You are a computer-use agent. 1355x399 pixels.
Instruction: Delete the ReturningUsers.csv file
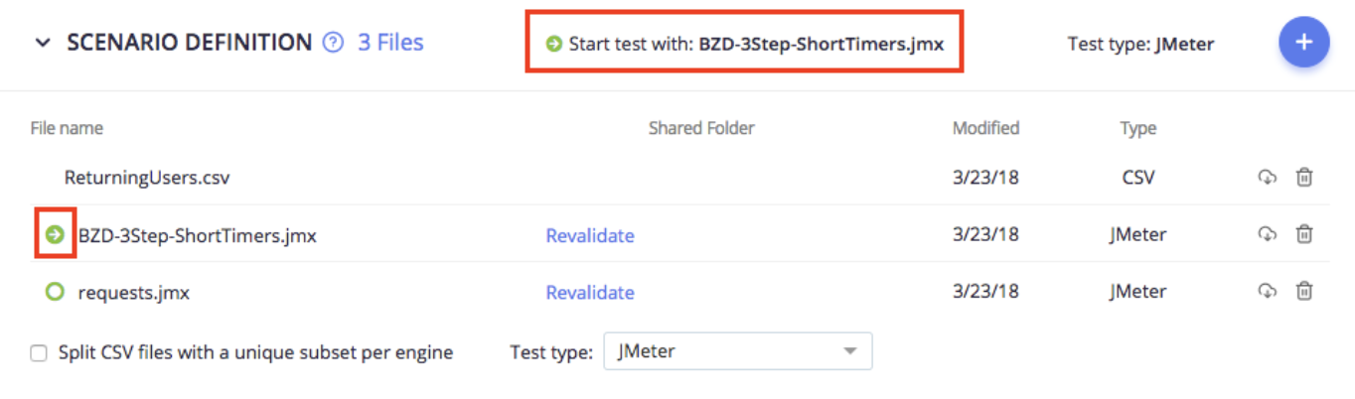(1304, 178)
